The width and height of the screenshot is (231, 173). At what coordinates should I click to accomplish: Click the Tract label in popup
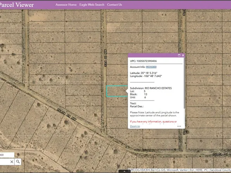[133, 104]
